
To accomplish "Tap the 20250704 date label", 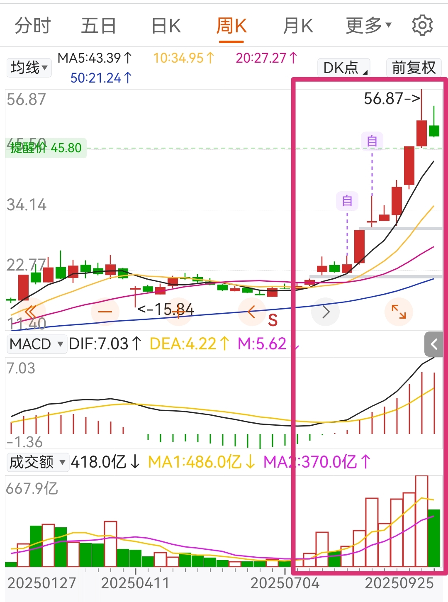I will [x=285, y=583].
